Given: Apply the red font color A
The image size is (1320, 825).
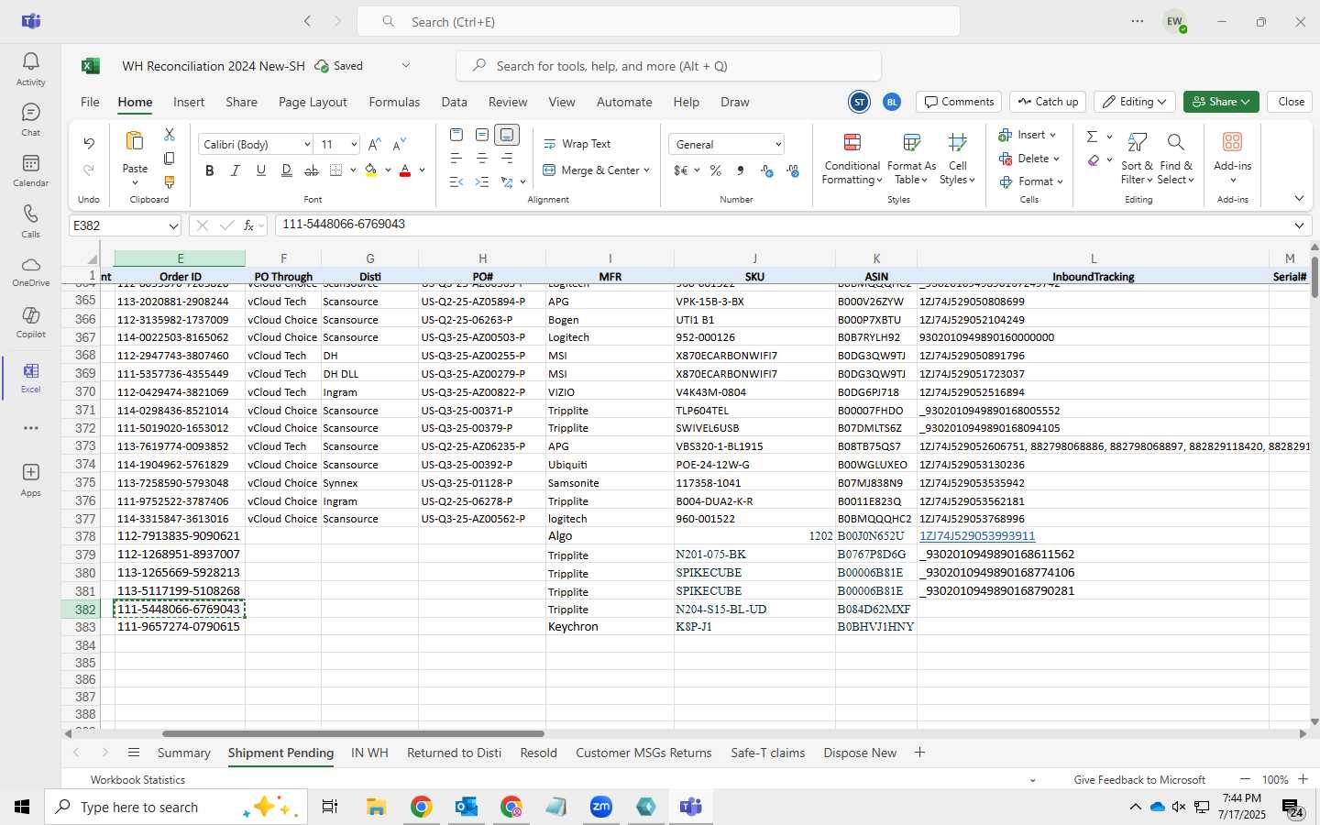Looking at the screenshot, I should pyautogui.click(x=405, y=170).
